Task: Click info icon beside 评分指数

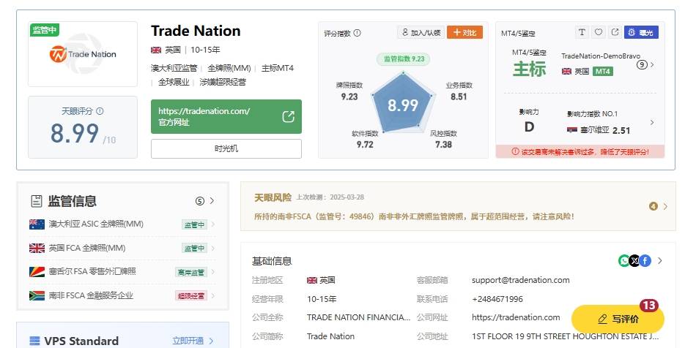Action: pos(357,33)
